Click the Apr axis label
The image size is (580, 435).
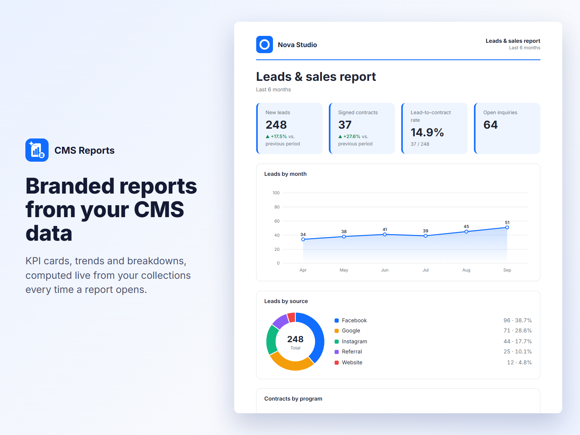[x=303, y=270]
